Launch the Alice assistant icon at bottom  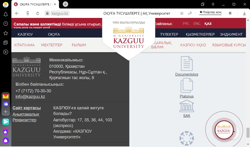click(6, 141)
